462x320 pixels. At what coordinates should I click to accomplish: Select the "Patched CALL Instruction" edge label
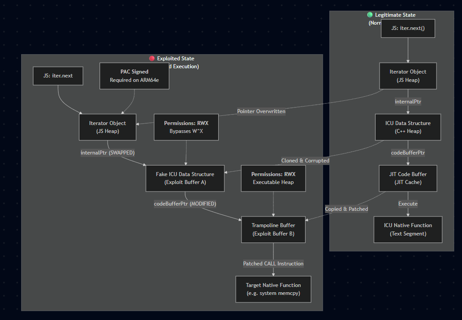[273, 264]
